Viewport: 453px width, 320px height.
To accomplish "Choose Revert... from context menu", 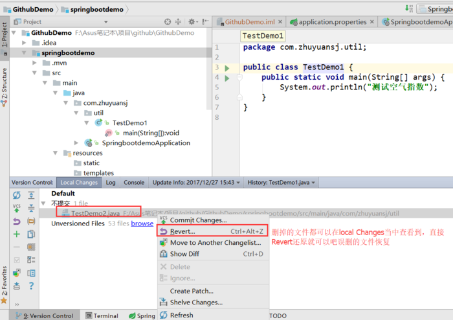I will [213, 231].
